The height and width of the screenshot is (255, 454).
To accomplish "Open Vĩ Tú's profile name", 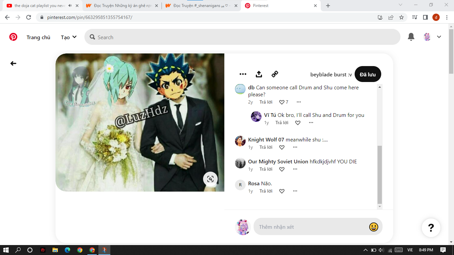I will click(x=270, y=115).
